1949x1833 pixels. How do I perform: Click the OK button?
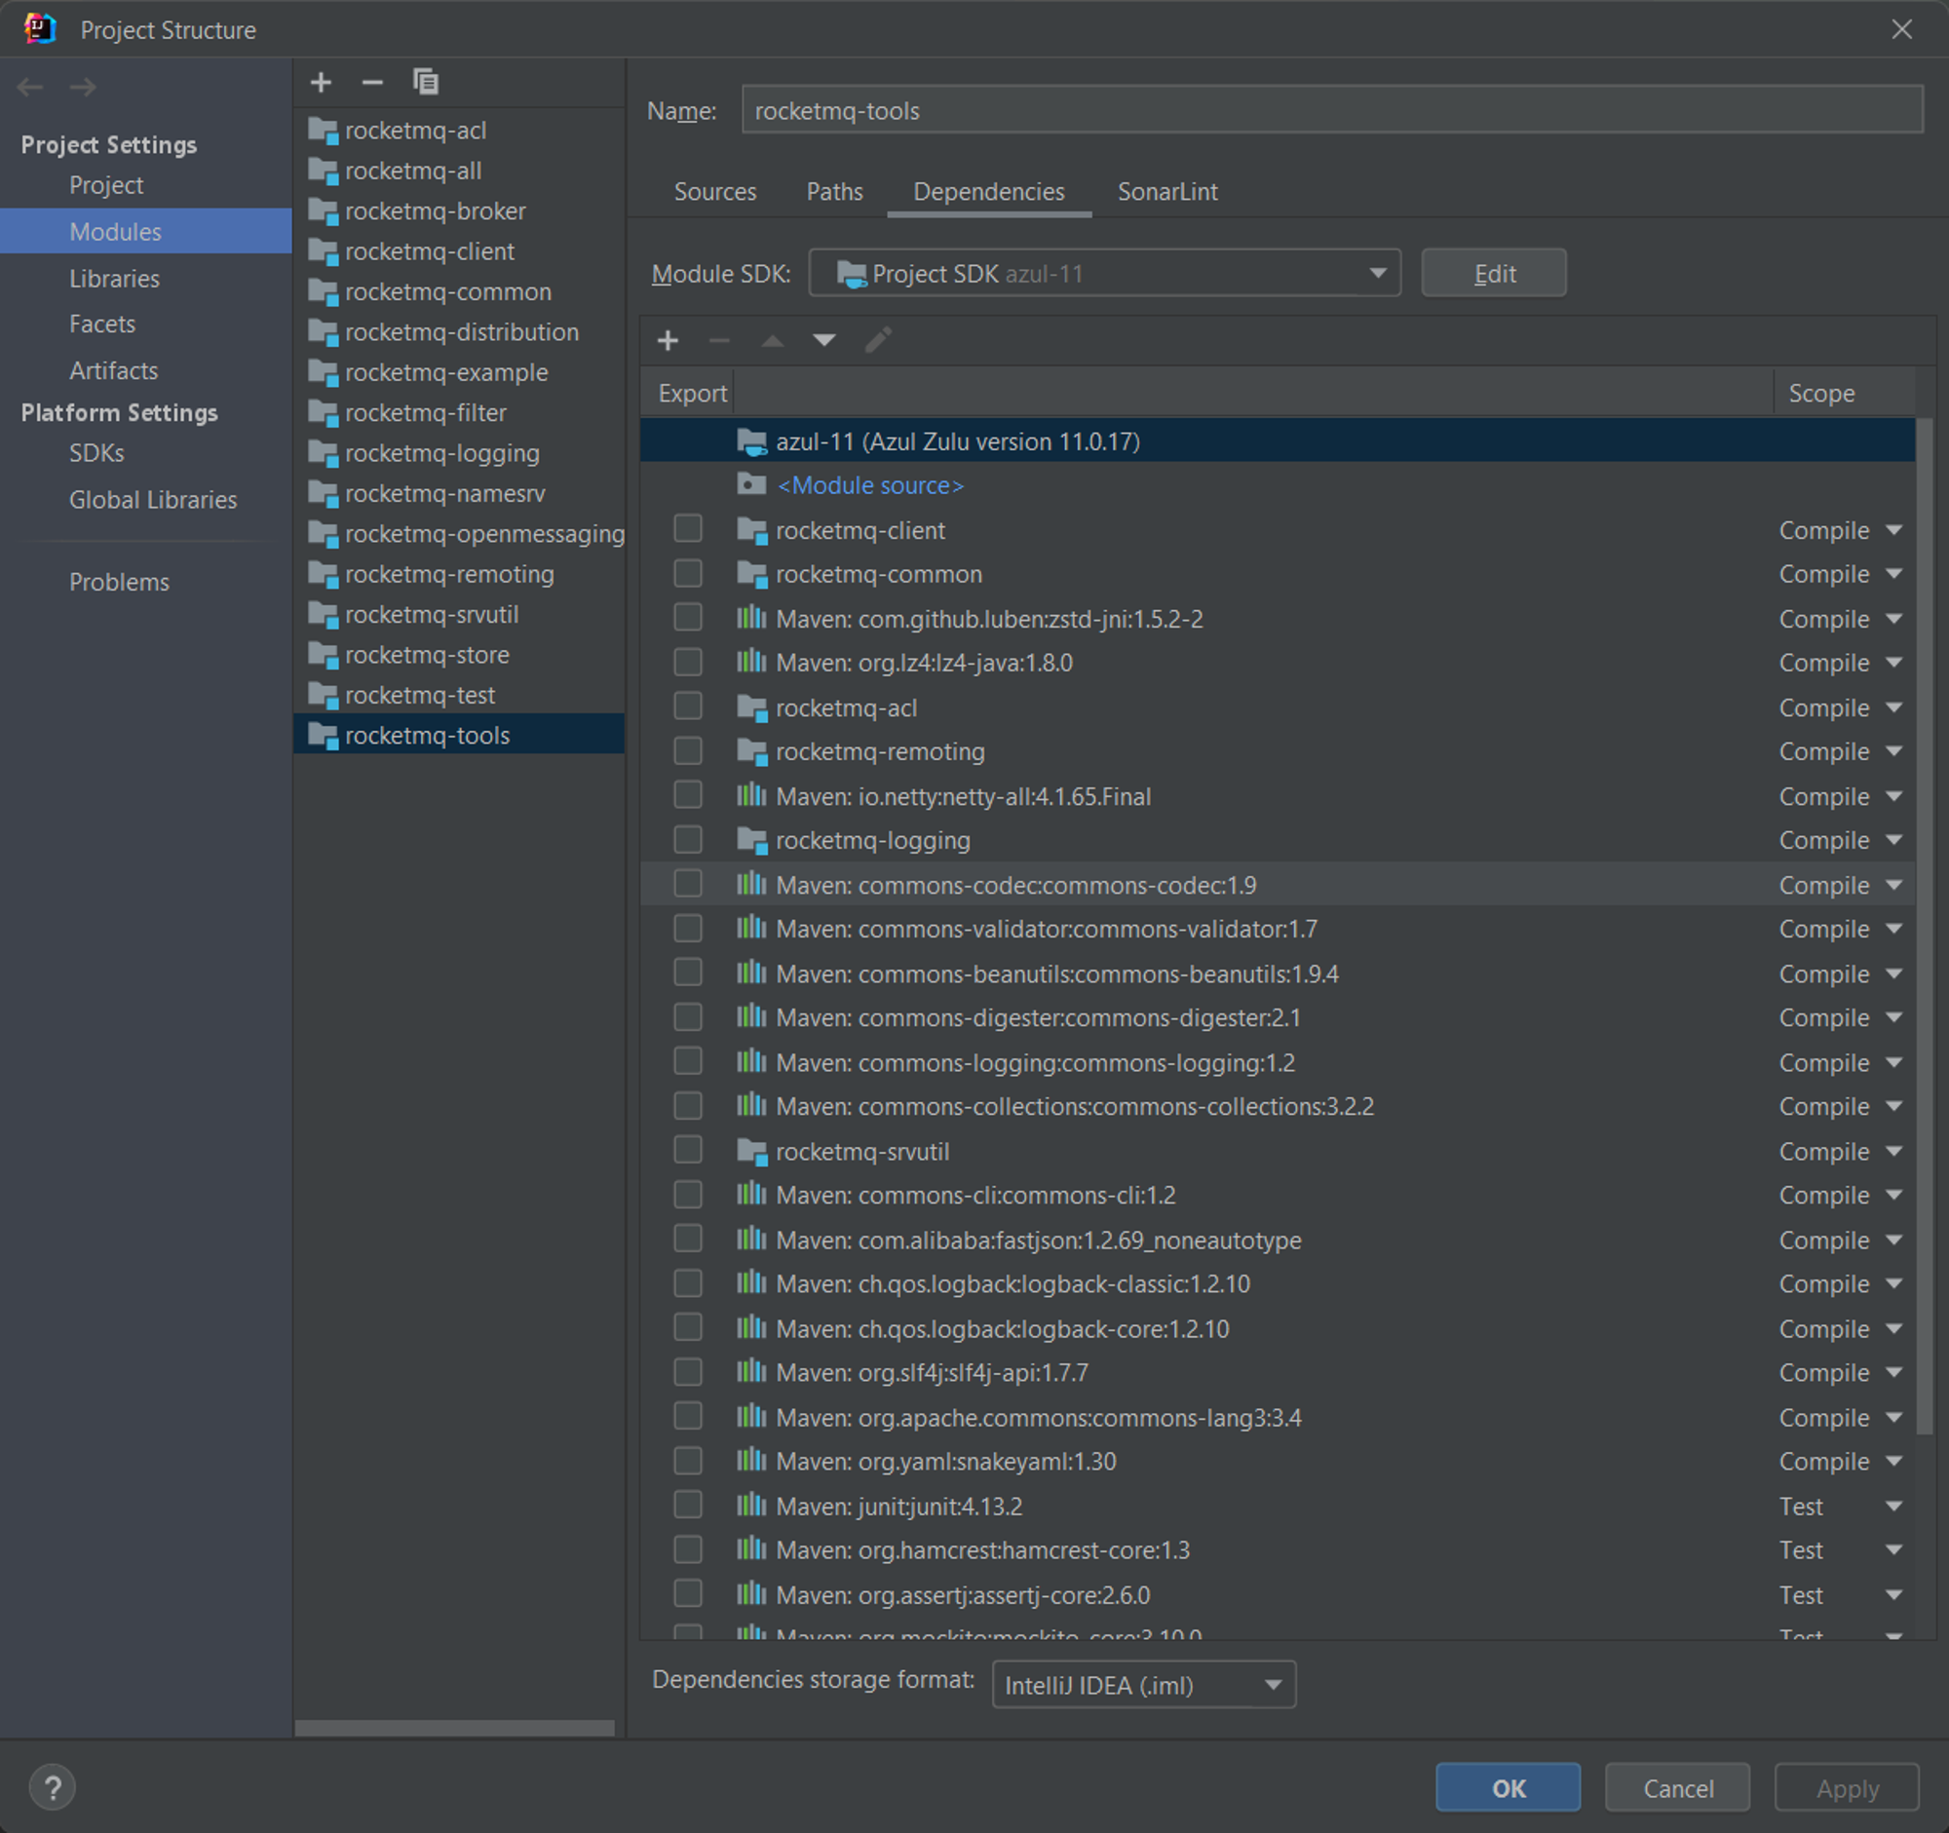coord(1508,1788)
